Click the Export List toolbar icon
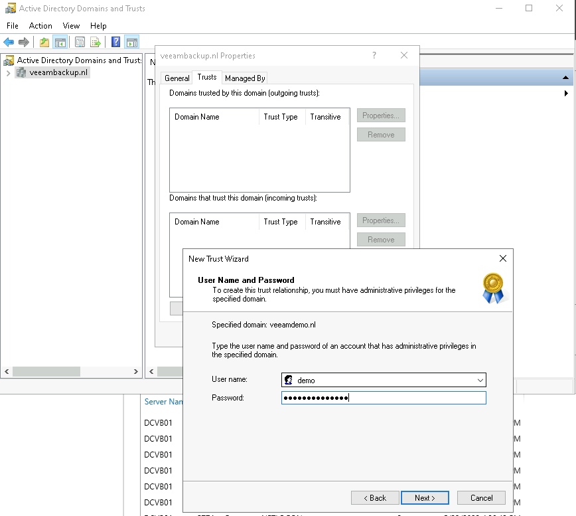The width and height of the screenshot is (576, 516). tap(96, 43)
